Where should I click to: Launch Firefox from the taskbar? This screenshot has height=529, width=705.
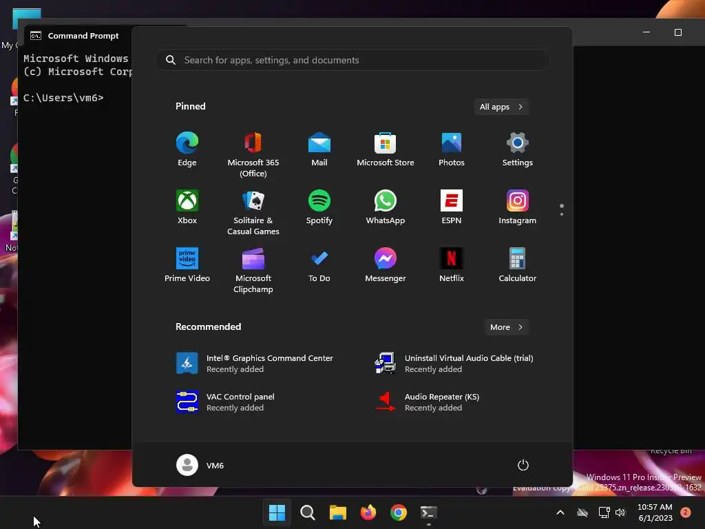point(368,512)
